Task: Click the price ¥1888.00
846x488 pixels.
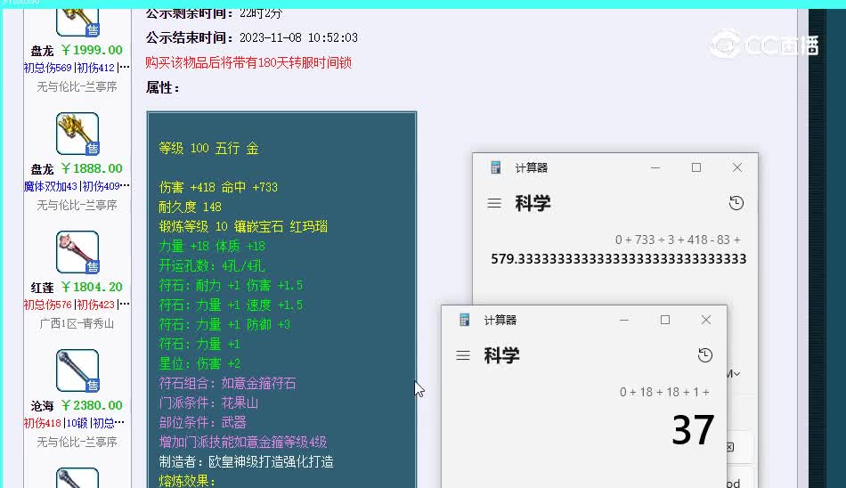Action: (92, 168)
